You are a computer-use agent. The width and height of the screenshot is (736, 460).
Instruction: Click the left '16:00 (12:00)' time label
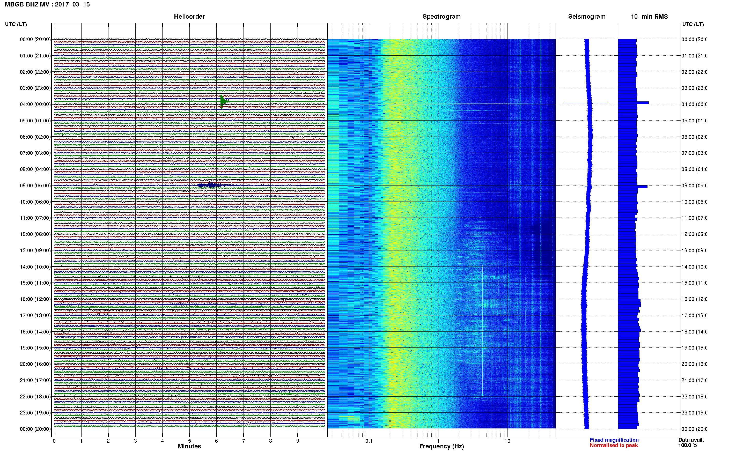[35, 299]
